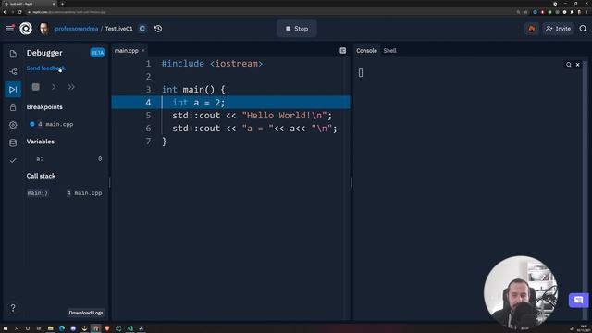This screenshot has height=333, width=592.
Task: Select main() in the Call stack
Action: coord(37,193)
